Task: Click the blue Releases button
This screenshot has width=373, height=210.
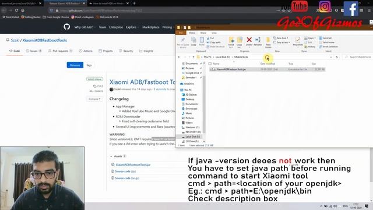Action: point(75,65)
